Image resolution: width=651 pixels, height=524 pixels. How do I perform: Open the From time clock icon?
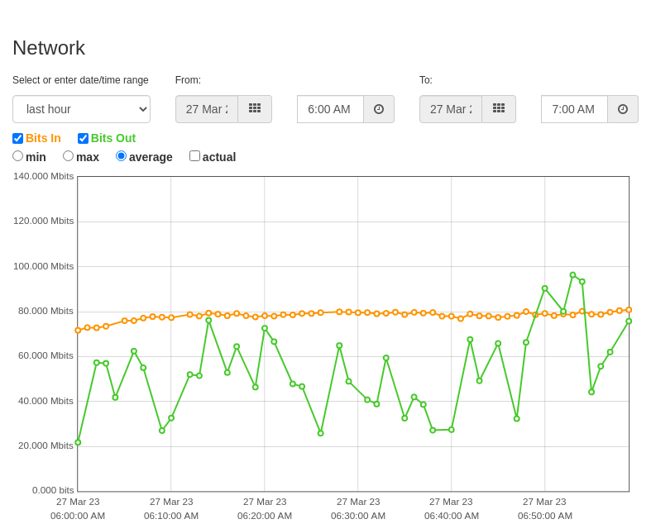pos(379,109)
